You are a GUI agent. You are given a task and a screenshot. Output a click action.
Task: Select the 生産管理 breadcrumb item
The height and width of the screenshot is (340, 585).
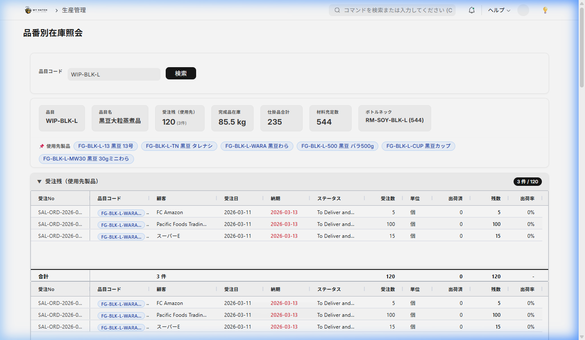coord(73,10)
